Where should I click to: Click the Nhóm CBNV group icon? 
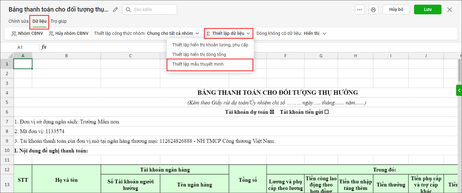[14, 34]
